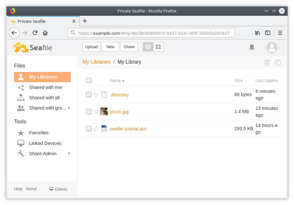The height and width of the screenshot is (205, 294).
Task: Check the select-all checkbox in header
Action: click(x=89, y=80)
